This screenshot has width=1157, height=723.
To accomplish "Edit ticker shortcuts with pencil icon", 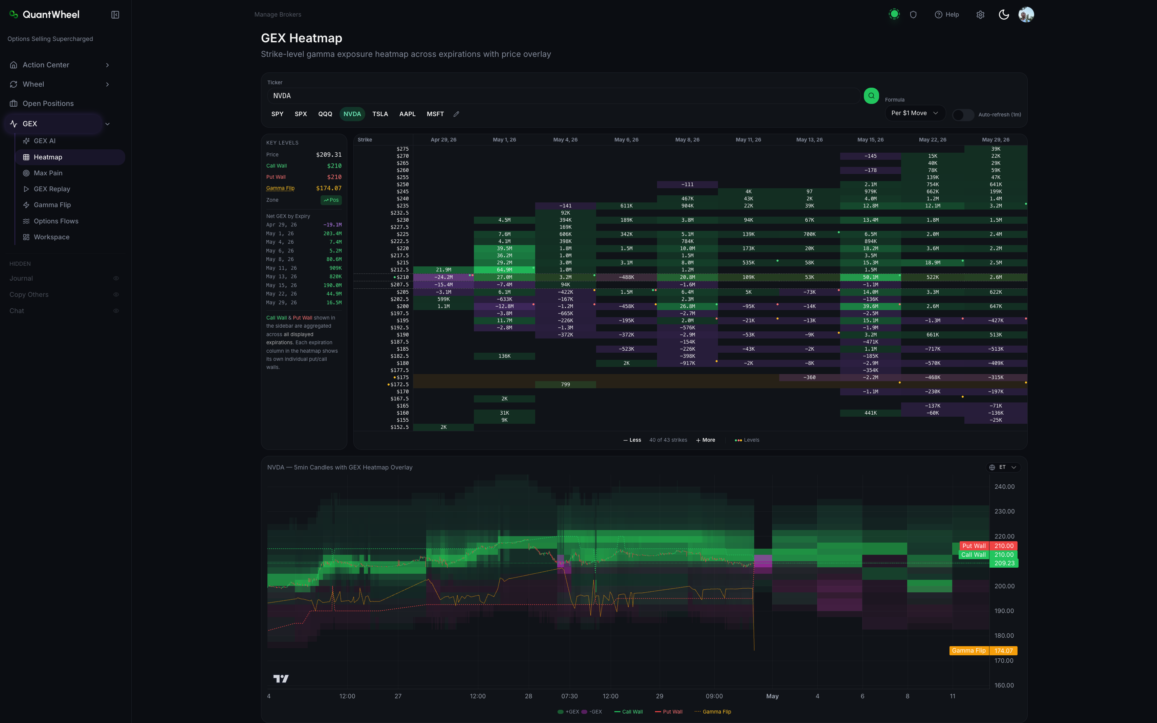I will point(456,114).
